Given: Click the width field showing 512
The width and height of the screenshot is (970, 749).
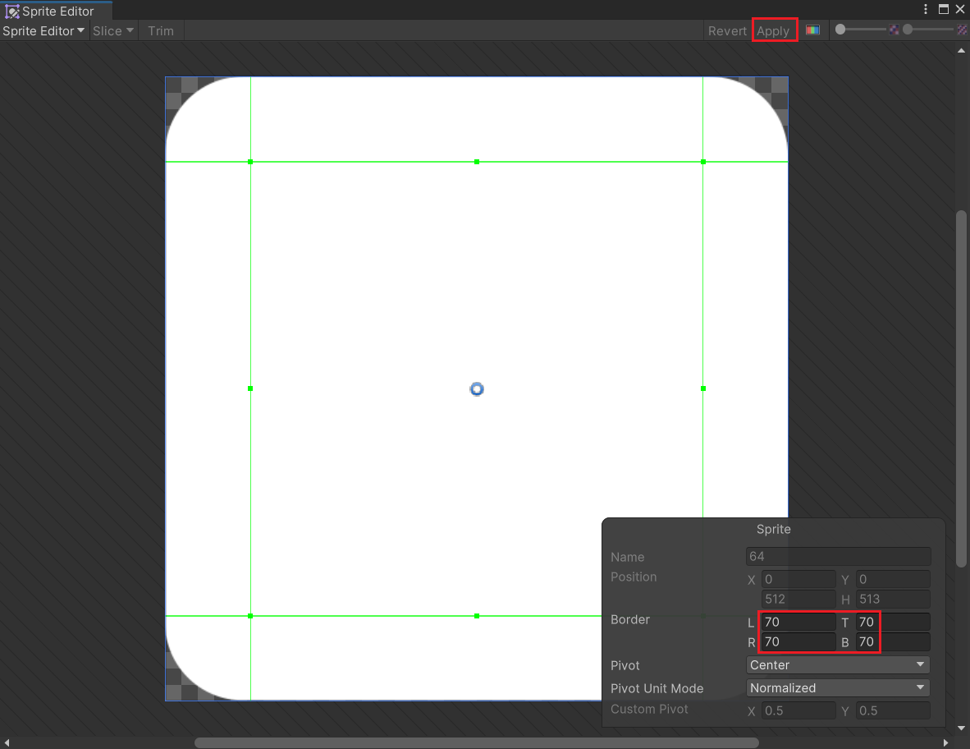Looking at the screenshot, I should click(x=798, y=600).
